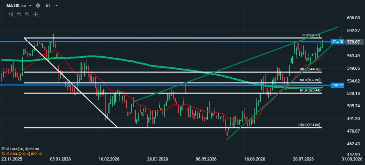This screenshot has height=165, width=365.
Task: Open EMA indicator settings icon
Action: 3,149
